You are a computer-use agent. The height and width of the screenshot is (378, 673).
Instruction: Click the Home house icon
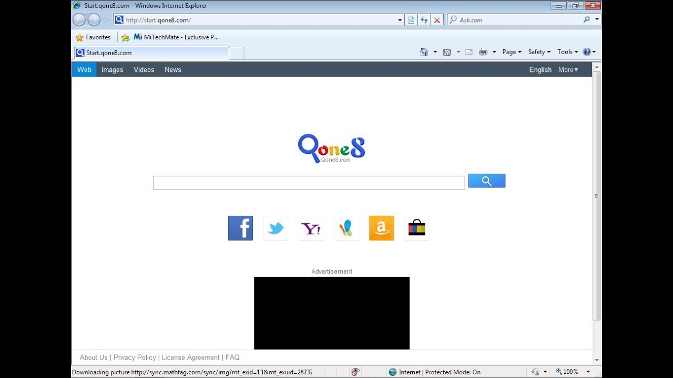click(424, 52)
